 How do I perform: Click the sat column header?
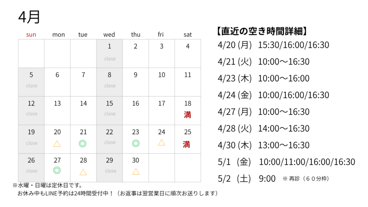tap(188, 34)
